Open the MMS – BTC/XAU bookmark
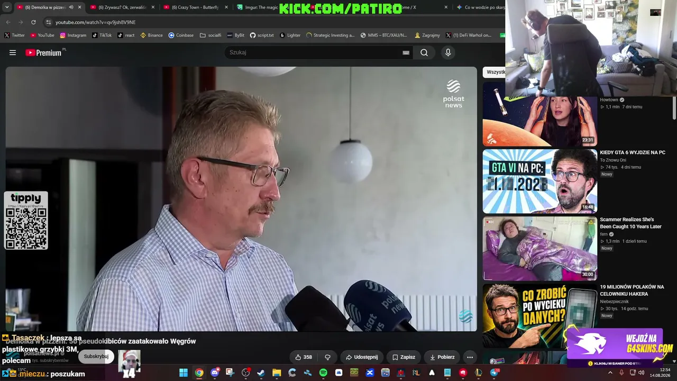Viewport: 677px width, 381px height. pos(384,35)
